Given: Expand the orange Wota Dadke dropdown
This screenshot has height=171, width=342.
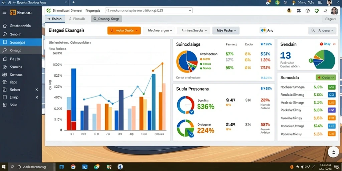Looking at the screenshot, I should click(x=124, y=30).
